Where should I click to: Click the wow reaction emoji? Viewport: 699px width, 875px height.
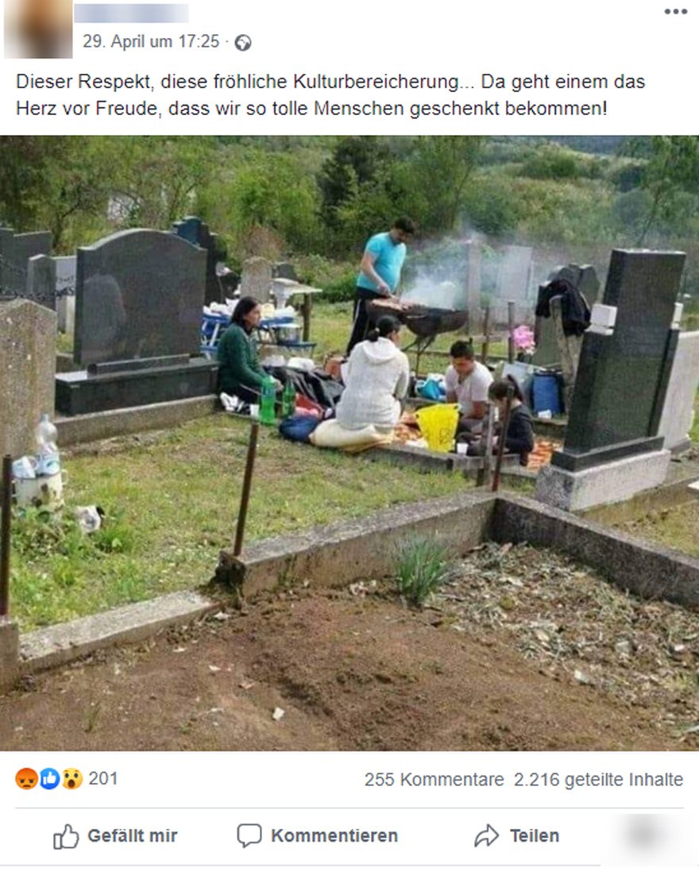[x=72, y=778]
